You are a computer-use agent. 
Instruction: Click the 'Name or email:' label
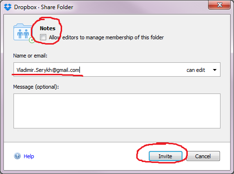[x=30, y=56]
